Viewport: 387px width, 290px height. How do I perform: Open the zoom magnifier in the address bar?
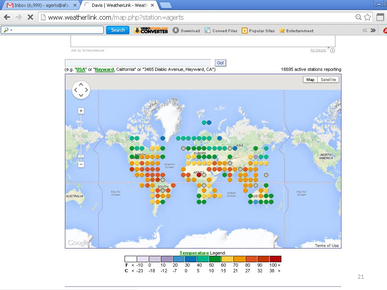(358, 17)
